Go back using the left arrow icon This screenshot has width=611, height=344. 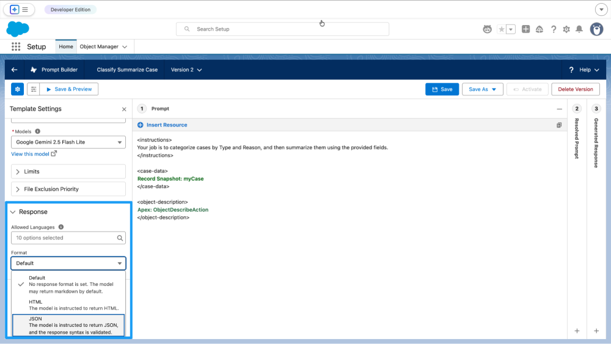coord(15,70)
